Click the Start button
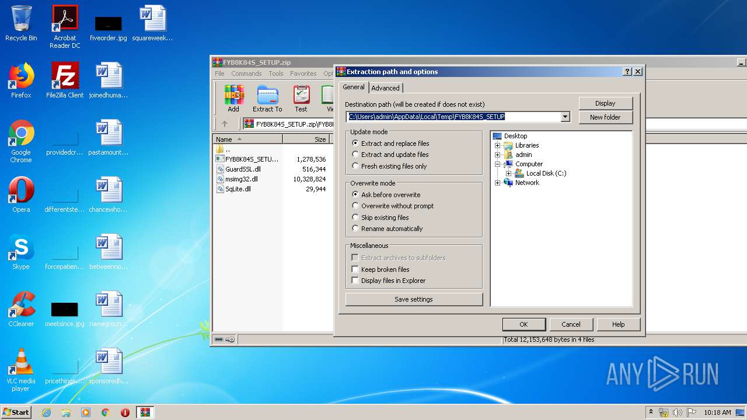 [x=16, y=412]
